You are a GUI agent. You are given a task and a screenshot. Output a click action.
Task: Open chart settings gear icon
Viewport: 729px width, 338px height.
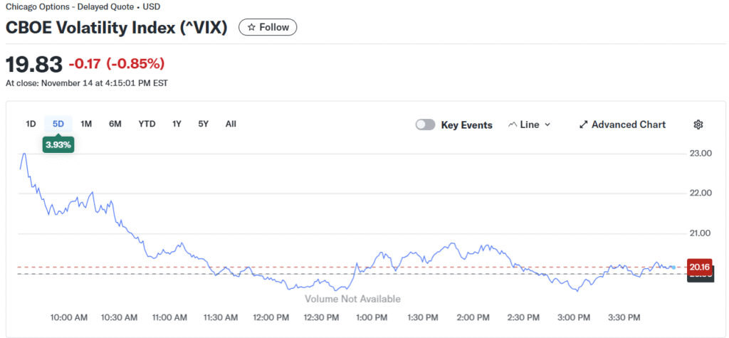pos(698,125)
